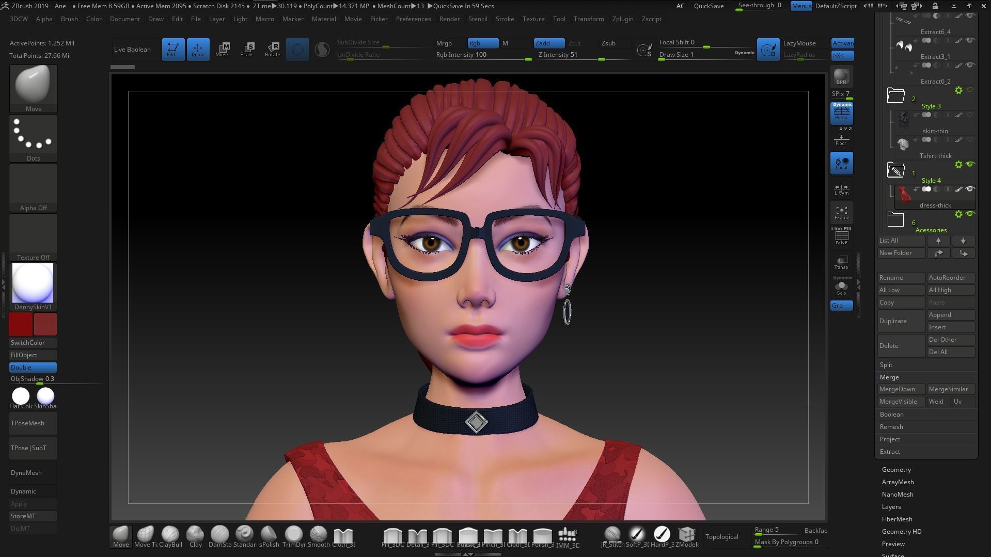
Task: Click the QuickSave button
Action: coord(709,6)
